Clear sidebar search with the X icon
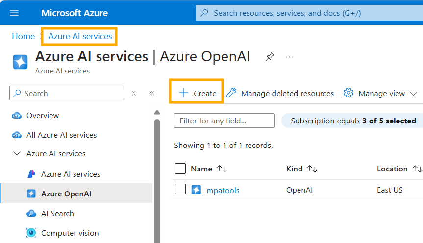Viewport: 423px width, 243px height. pos(134,93)
